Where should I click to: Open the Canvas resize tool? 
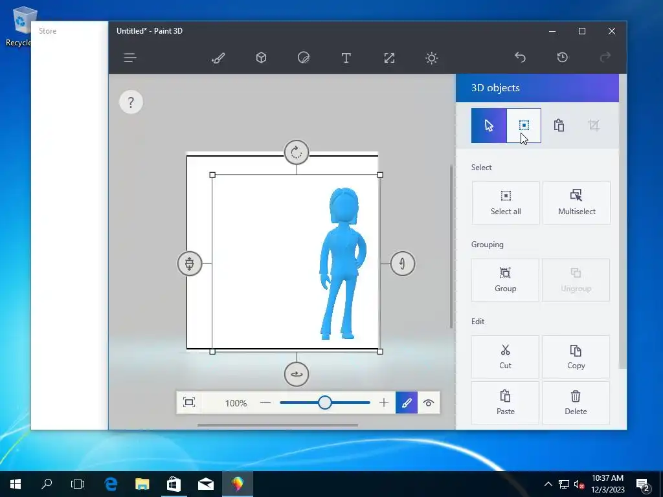click(389, 58)
